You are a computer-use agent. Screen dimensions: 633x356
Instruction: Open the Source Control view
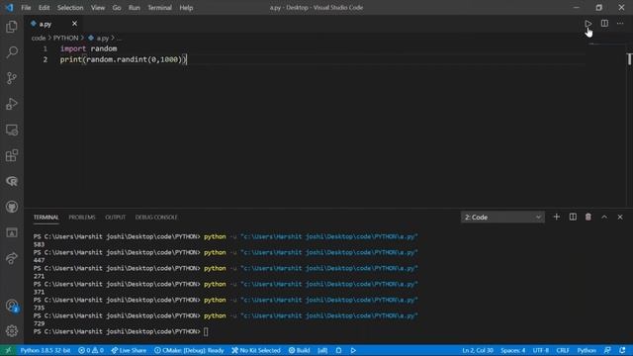(x=12, y=78)
